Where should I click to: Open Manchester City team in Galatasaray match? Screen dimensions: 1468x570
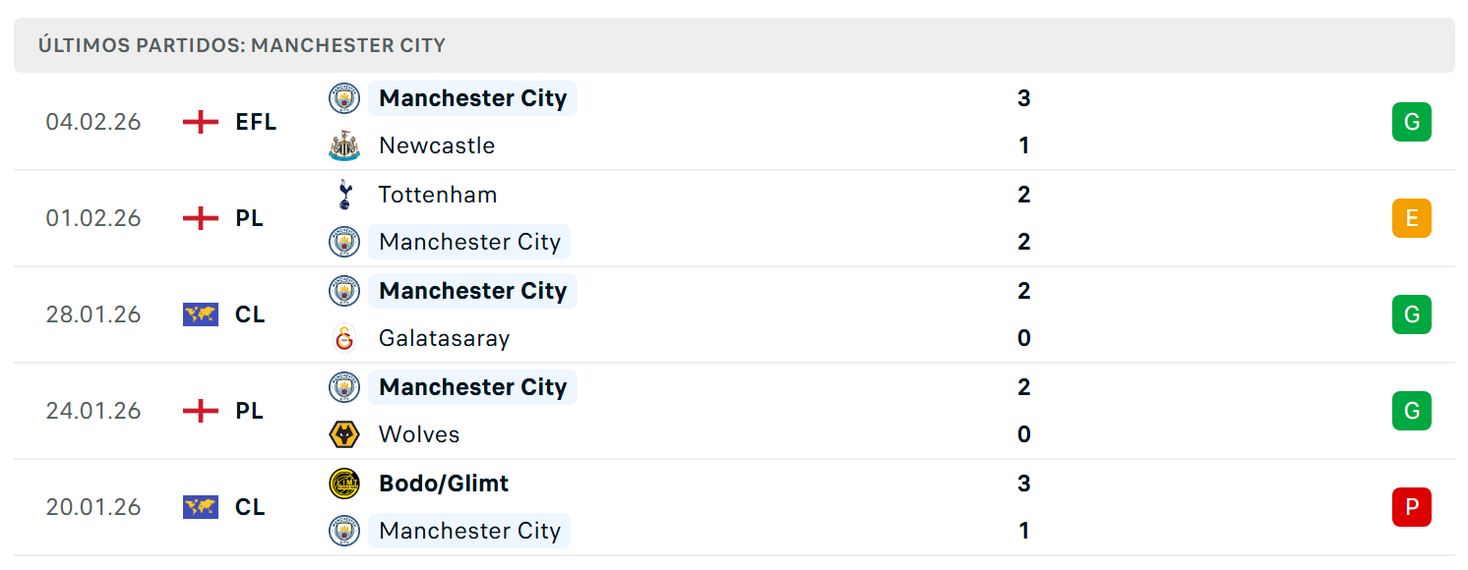472,291
